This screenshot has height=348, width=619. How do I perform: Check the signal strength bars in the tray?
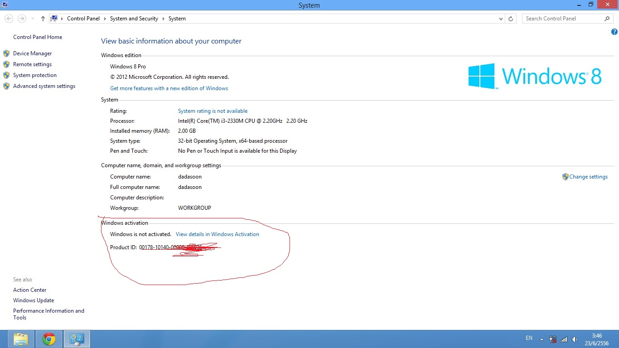[x=564, y=339]
